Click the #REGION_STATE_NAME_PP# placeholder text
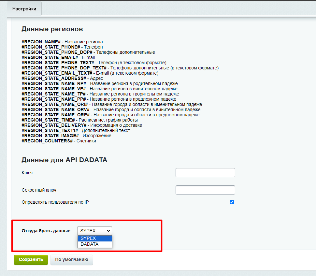This screenshot has height=276, width=316. [54, 99]
